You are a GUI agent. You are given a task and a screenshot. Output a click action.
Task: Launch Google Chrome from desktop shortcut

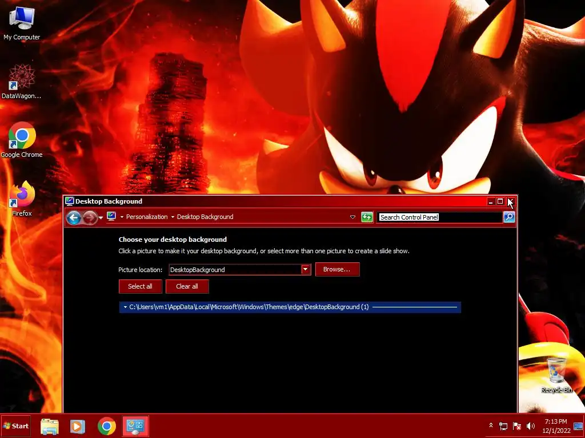tap(22, 140)
